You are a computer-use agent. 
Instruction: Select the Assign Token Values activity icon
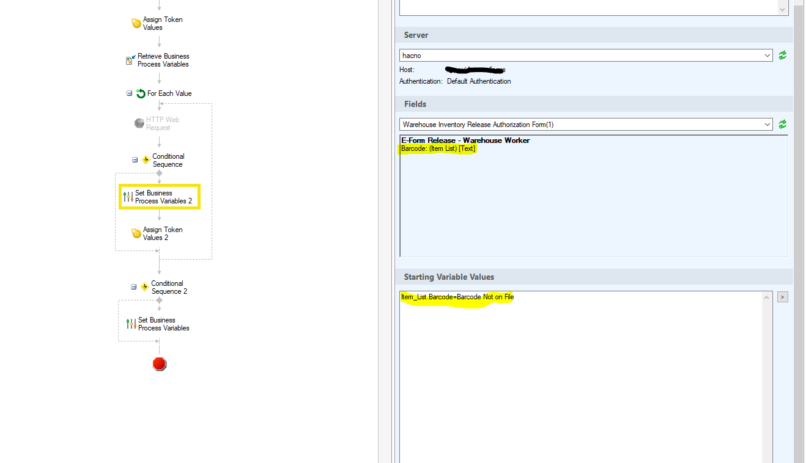(x=136, y=24)
